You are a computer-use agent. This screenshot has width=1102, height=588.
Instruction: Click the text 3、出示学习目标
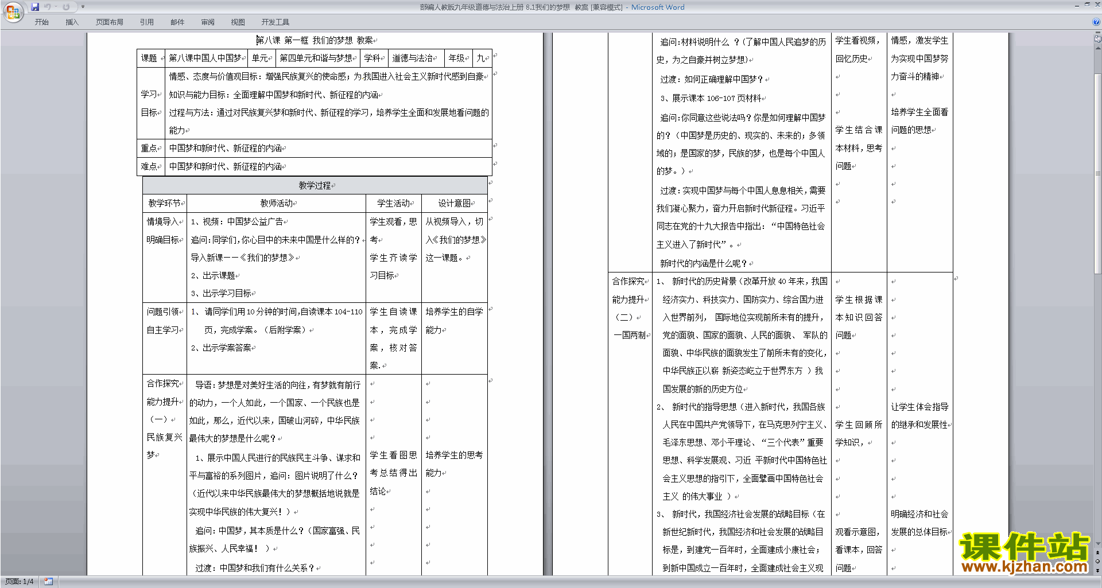(x=221, y=293)
